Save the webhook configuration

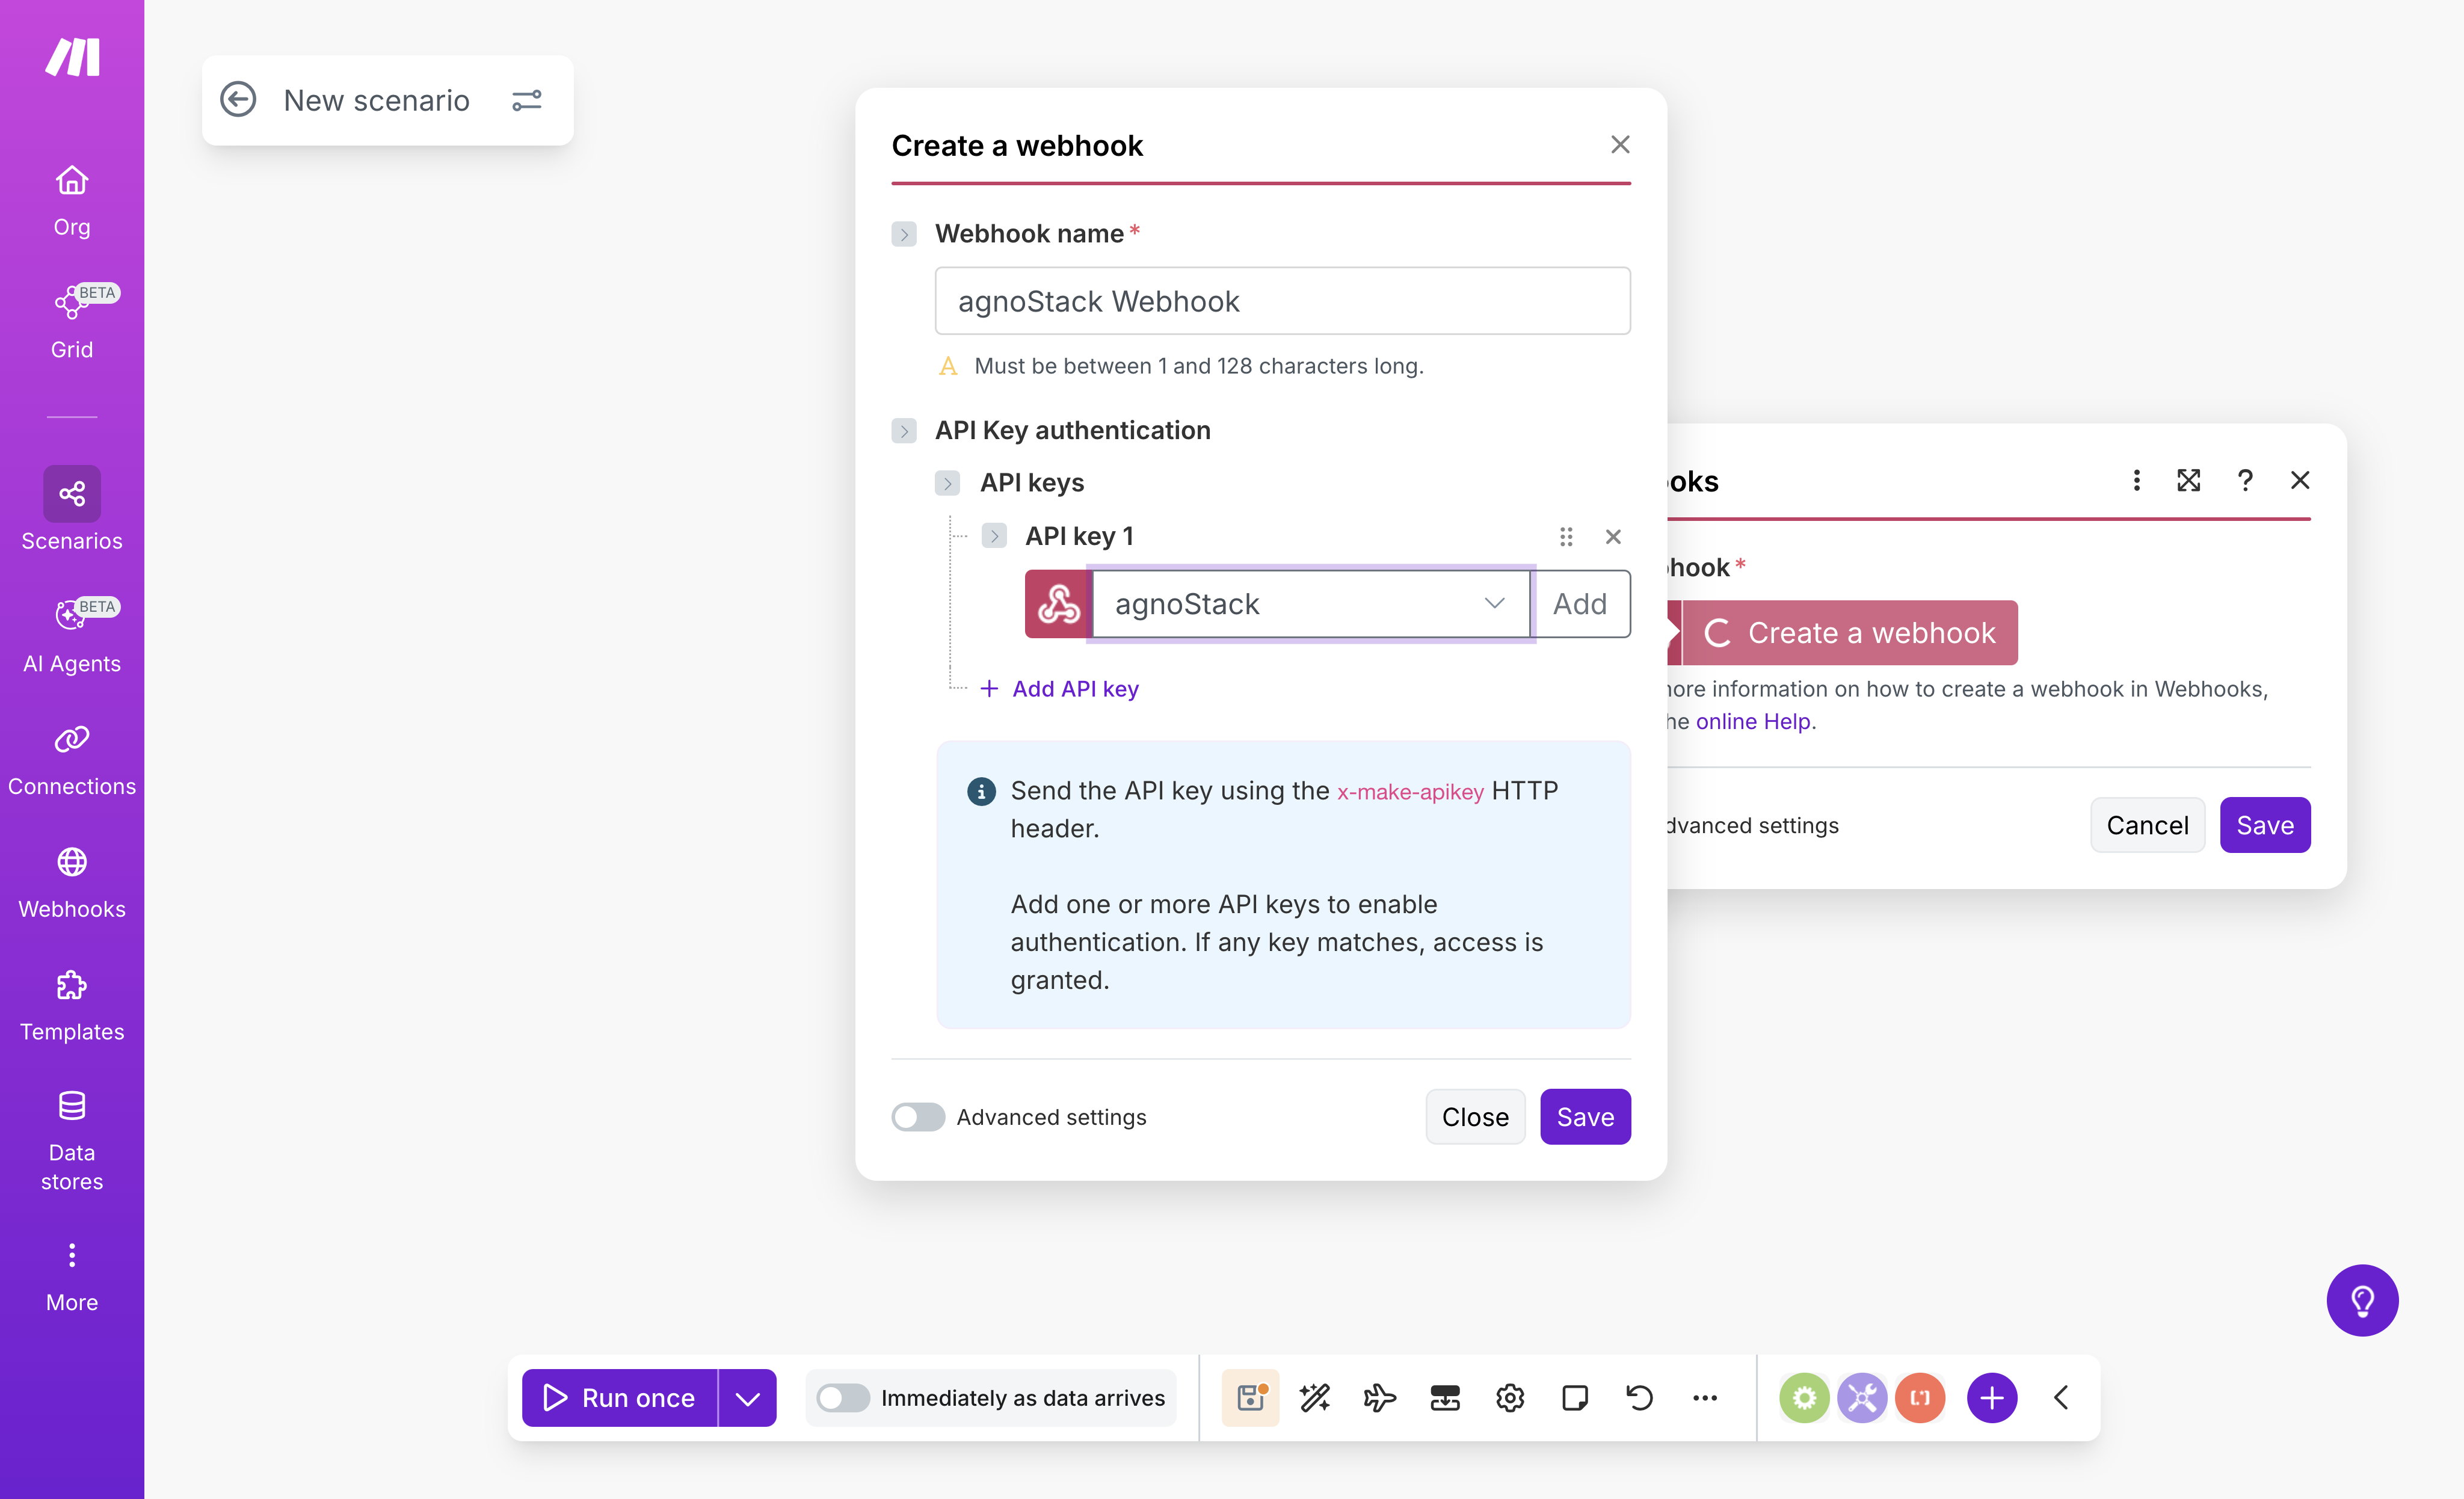click(x=1585, y=1116)
